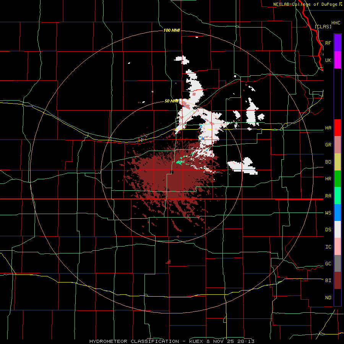The image size is (344, 344).
Task: Click the BD legend label
Action: (x=328, y=162)
